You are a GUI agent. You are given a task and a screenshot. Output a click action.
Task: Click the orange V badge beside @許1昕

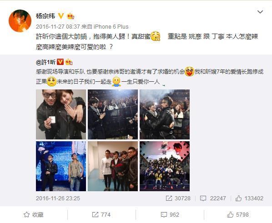click(60, 62)
